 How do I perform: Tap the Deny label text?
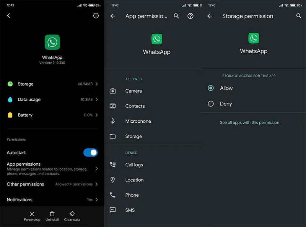coord(226,104)
